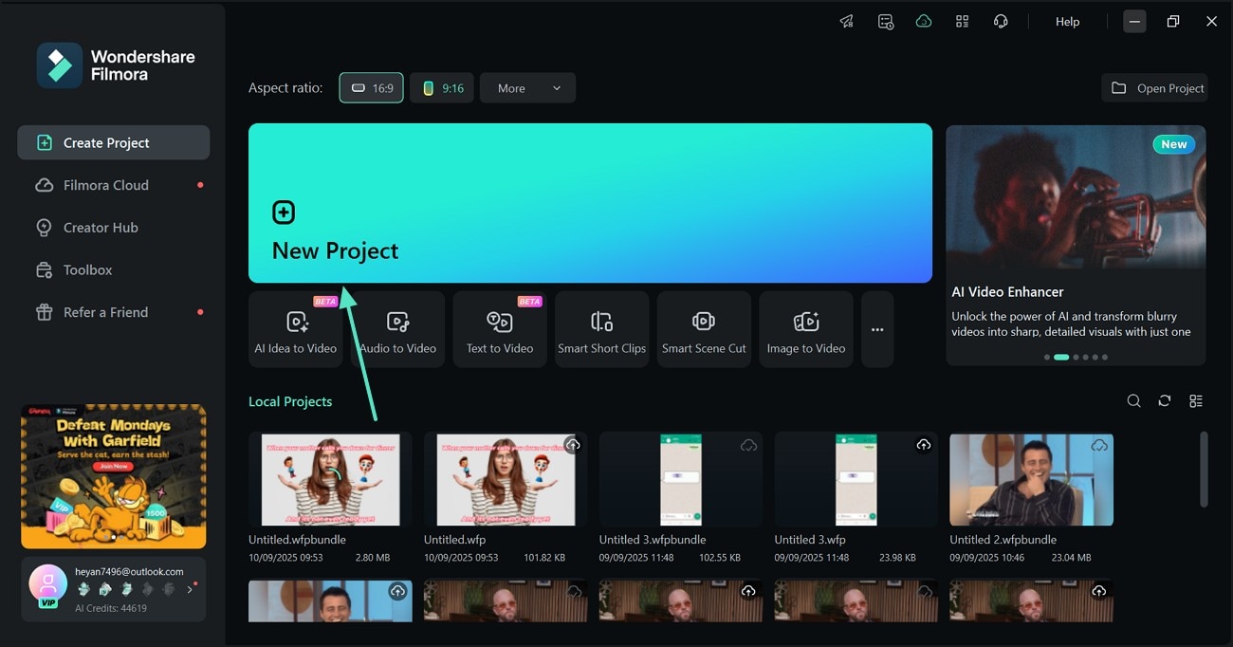Click the Untitled 3.wfp file name
This screenshot has height=647, width=1233.
[x=810, y=540]
